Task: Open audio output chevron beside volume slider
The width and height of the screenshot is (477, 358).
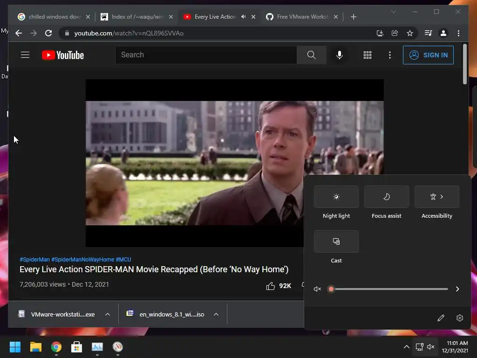Action: [457, 289]
